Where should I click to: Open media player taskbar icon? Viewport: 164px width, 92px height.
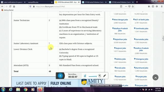tap(33, 89)
